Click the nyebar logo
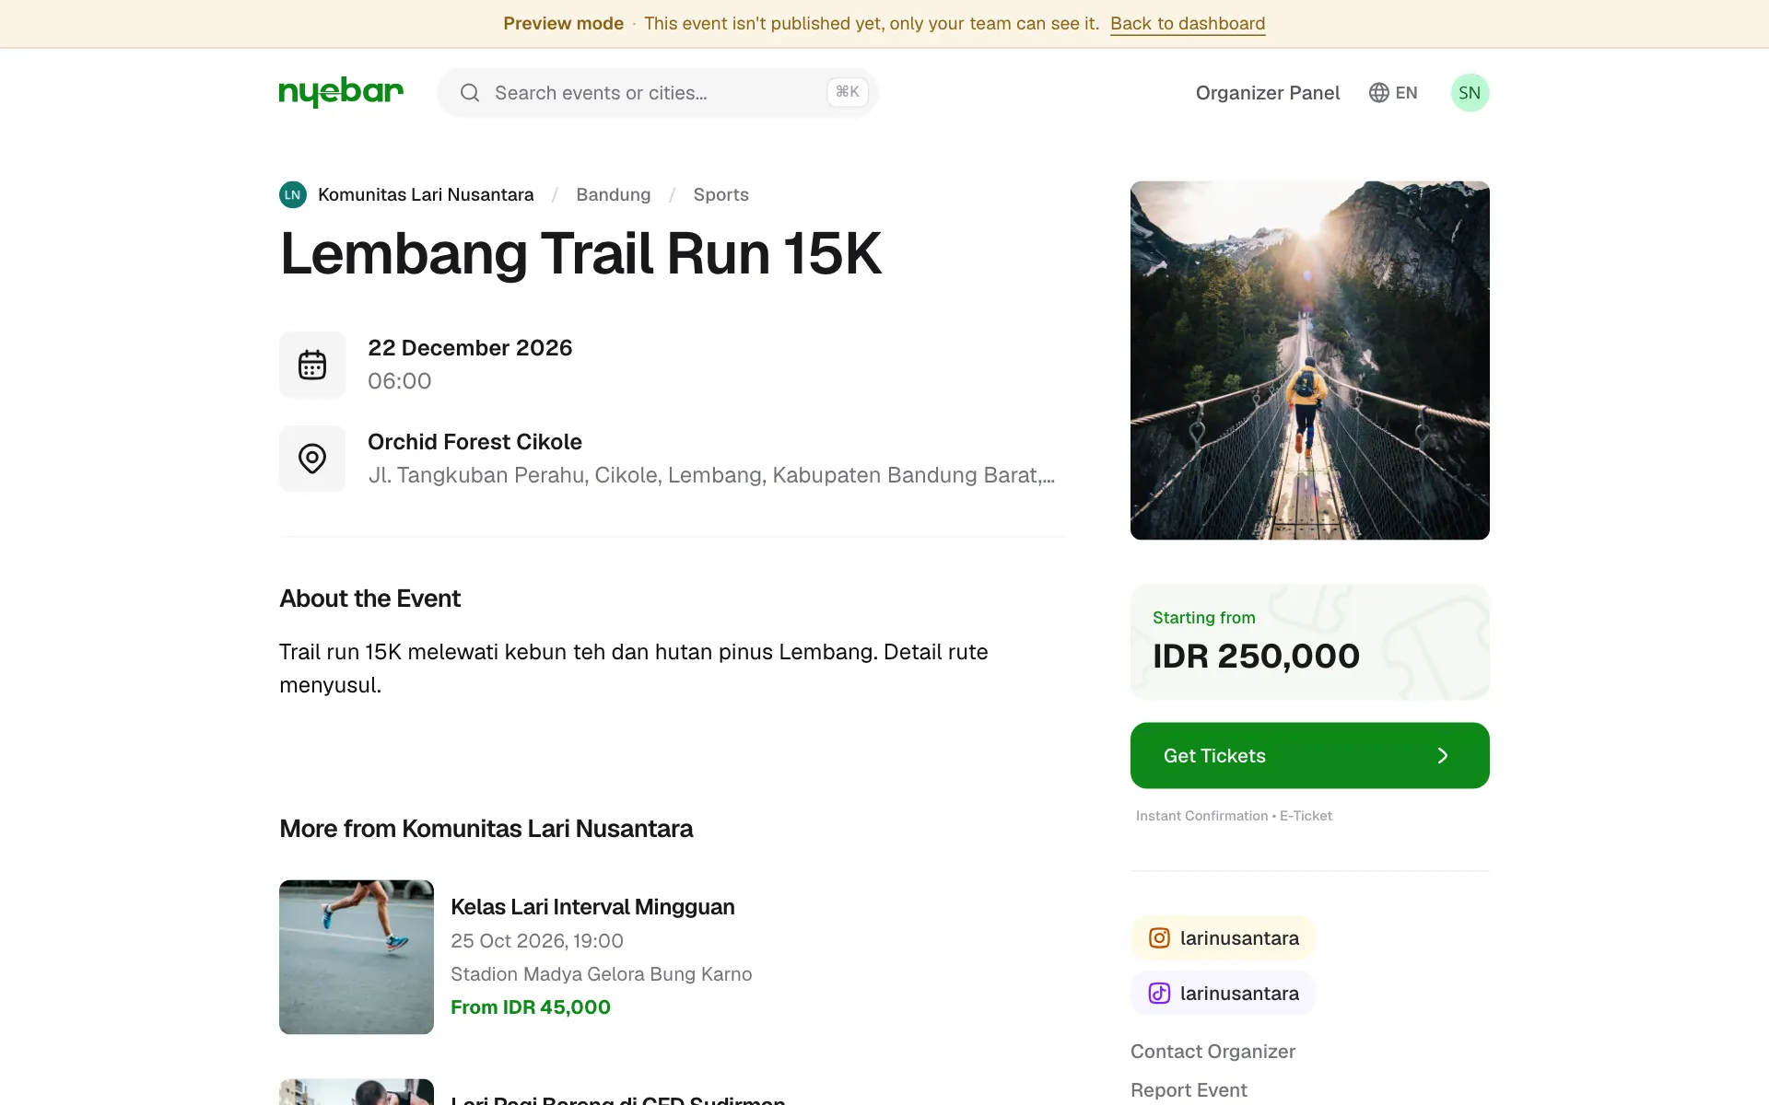Viewport: 1769px width, 1105px height. tap(341, 92)
